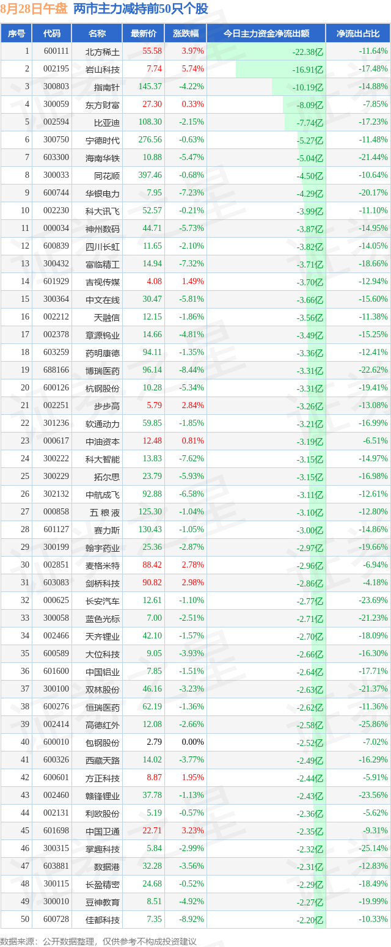
Task: Select stock name 药明康德
Action: [103, 353]
